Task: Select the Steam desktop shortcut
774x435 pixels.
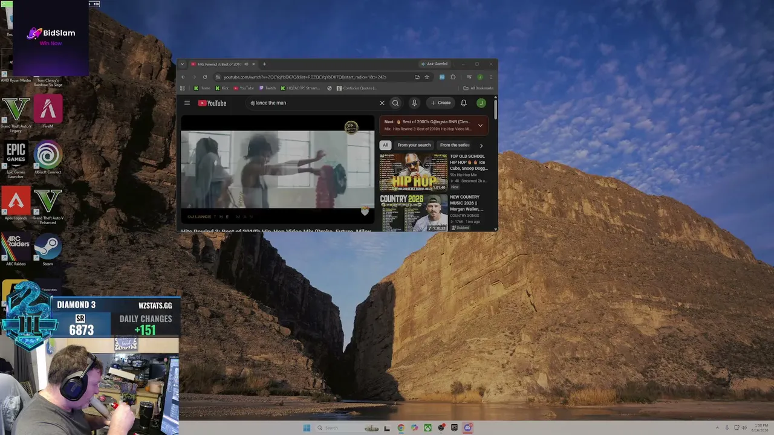Action: [x=48, y=250]
